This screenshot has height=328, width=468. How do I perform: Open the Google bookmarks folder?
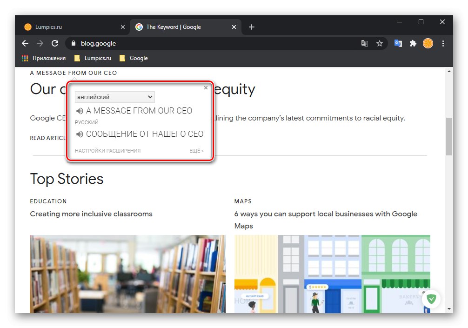click(134, 58)
